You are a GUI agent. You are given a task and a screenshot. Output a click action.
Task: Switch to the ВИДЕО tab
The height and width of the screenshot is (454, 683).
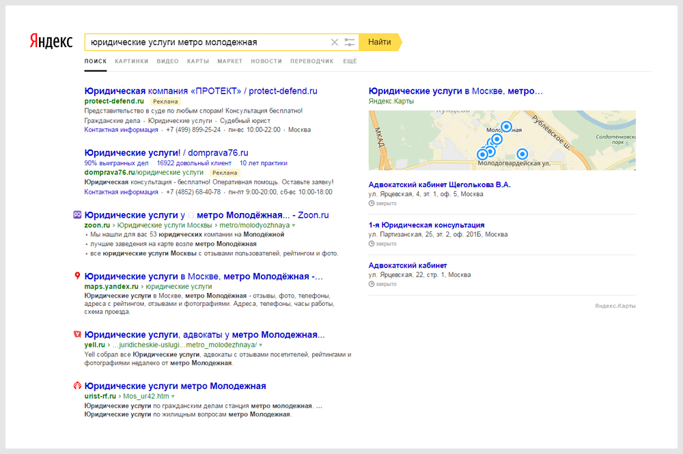click(168, 61)
